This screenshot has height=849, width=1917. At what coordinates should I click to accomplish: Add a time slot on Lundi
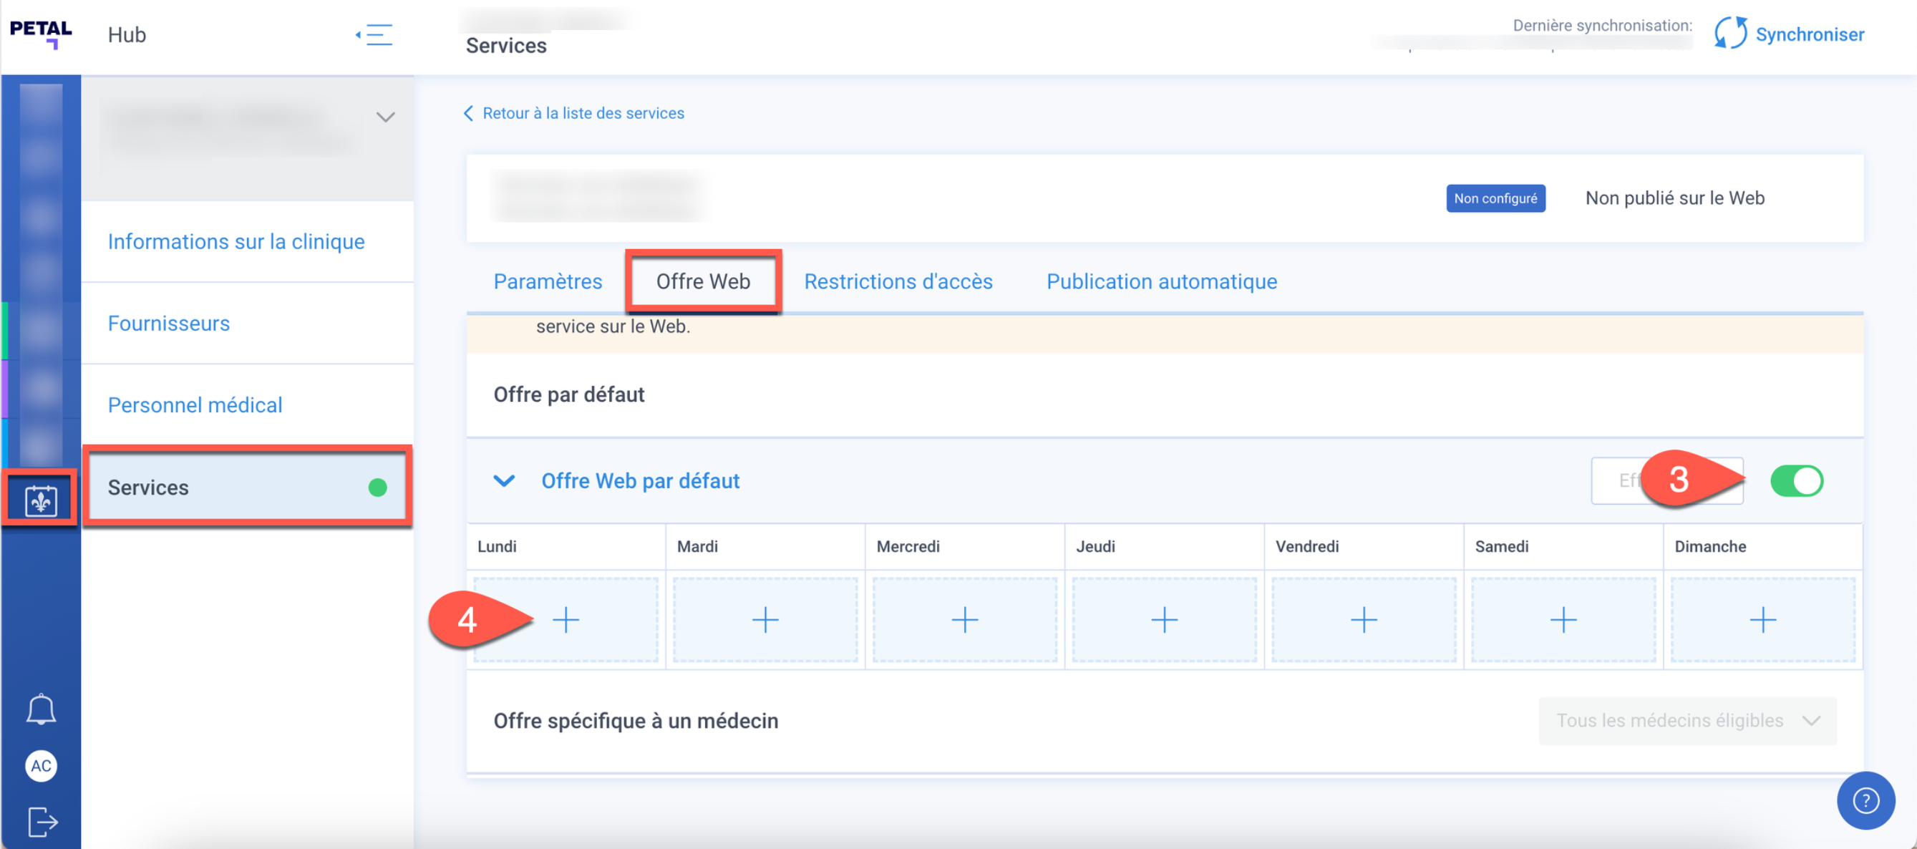[566, 620]
